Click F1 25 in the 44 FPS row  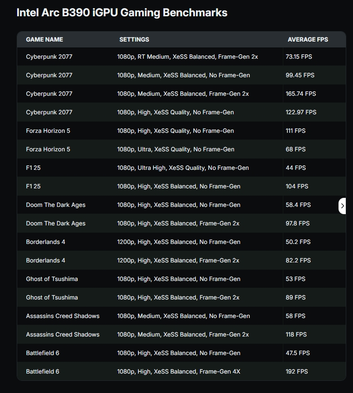click(33, 168)
